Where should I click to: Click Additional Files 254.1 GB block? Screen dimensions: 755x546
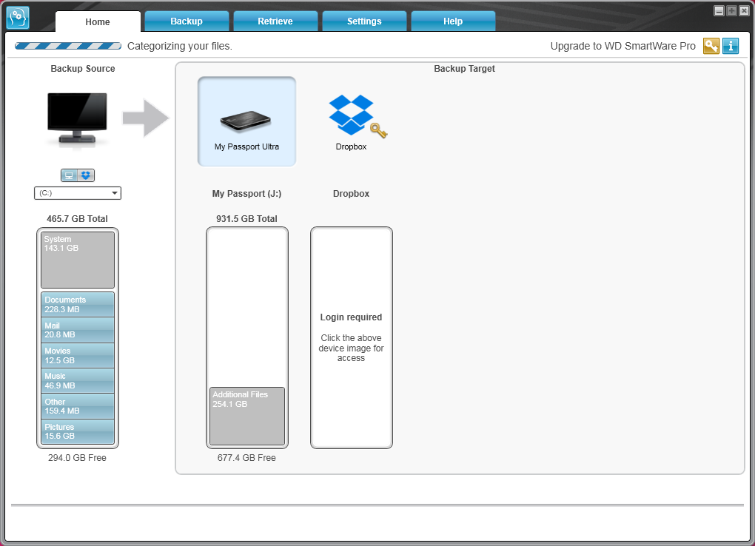tap(247, 416)
